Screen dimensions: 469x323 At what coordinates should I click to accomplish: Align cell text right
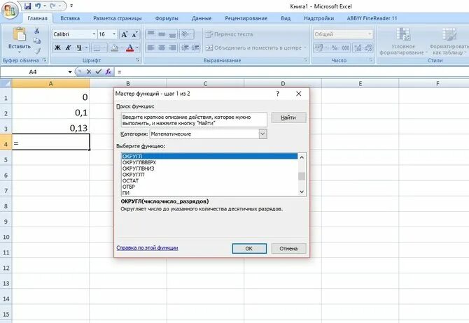point(172,48)
